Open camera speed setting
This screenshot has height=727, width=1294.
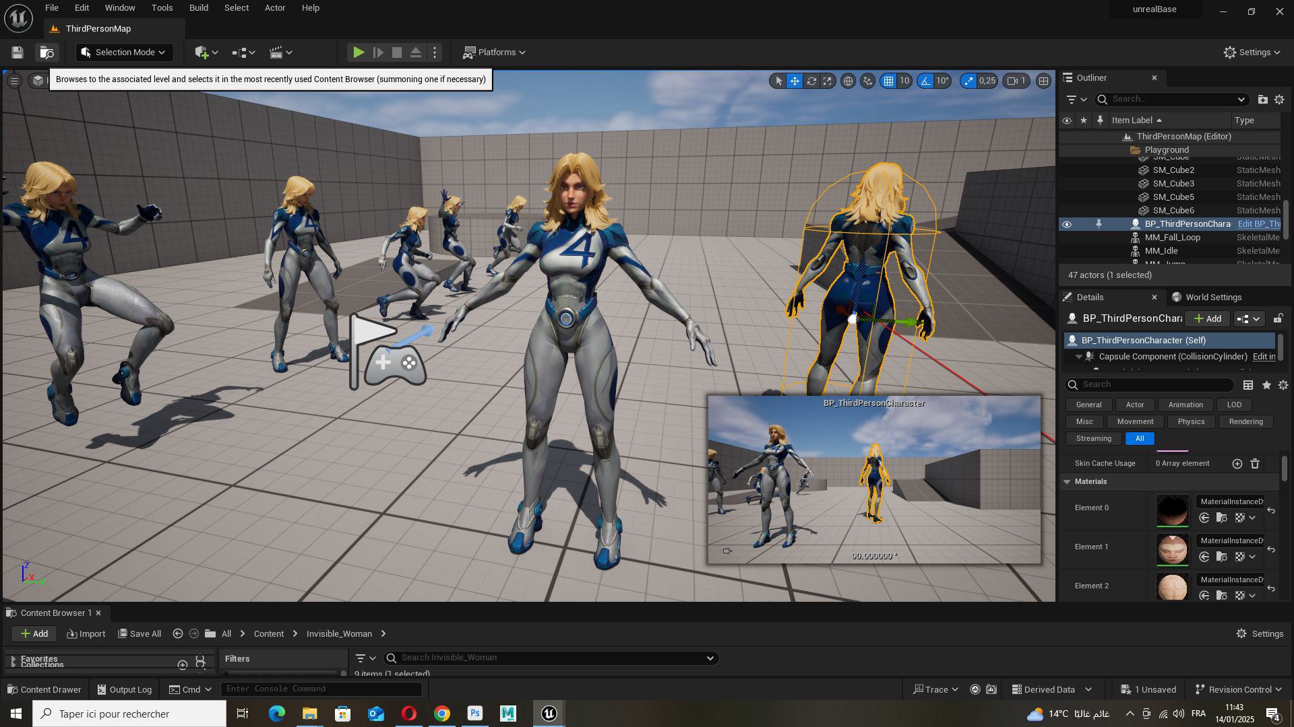tap(1016, 81)
